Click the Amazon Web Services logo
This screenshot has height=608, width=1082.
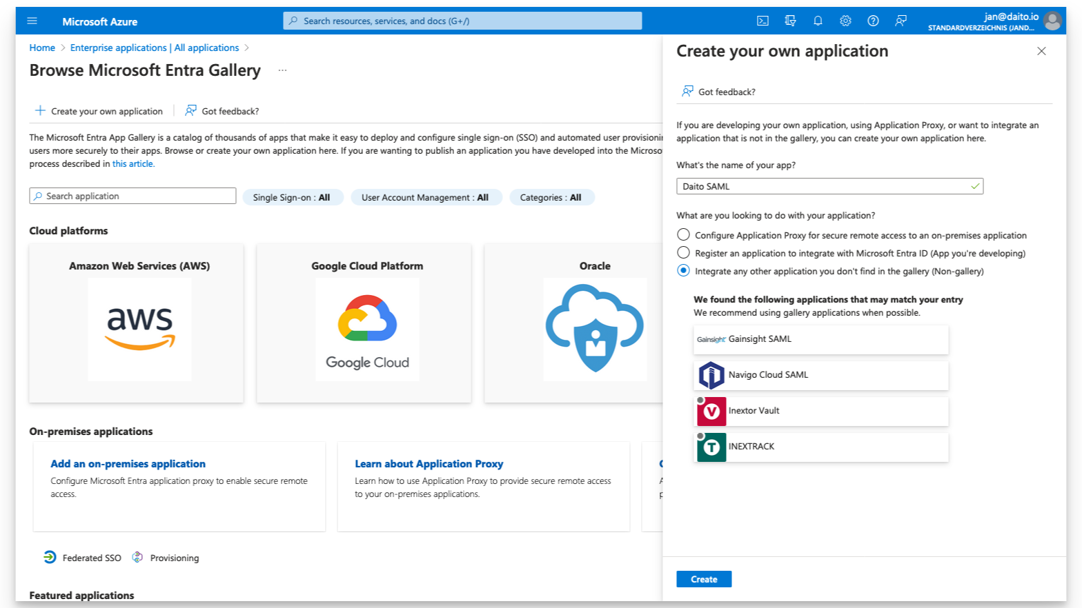139,329
